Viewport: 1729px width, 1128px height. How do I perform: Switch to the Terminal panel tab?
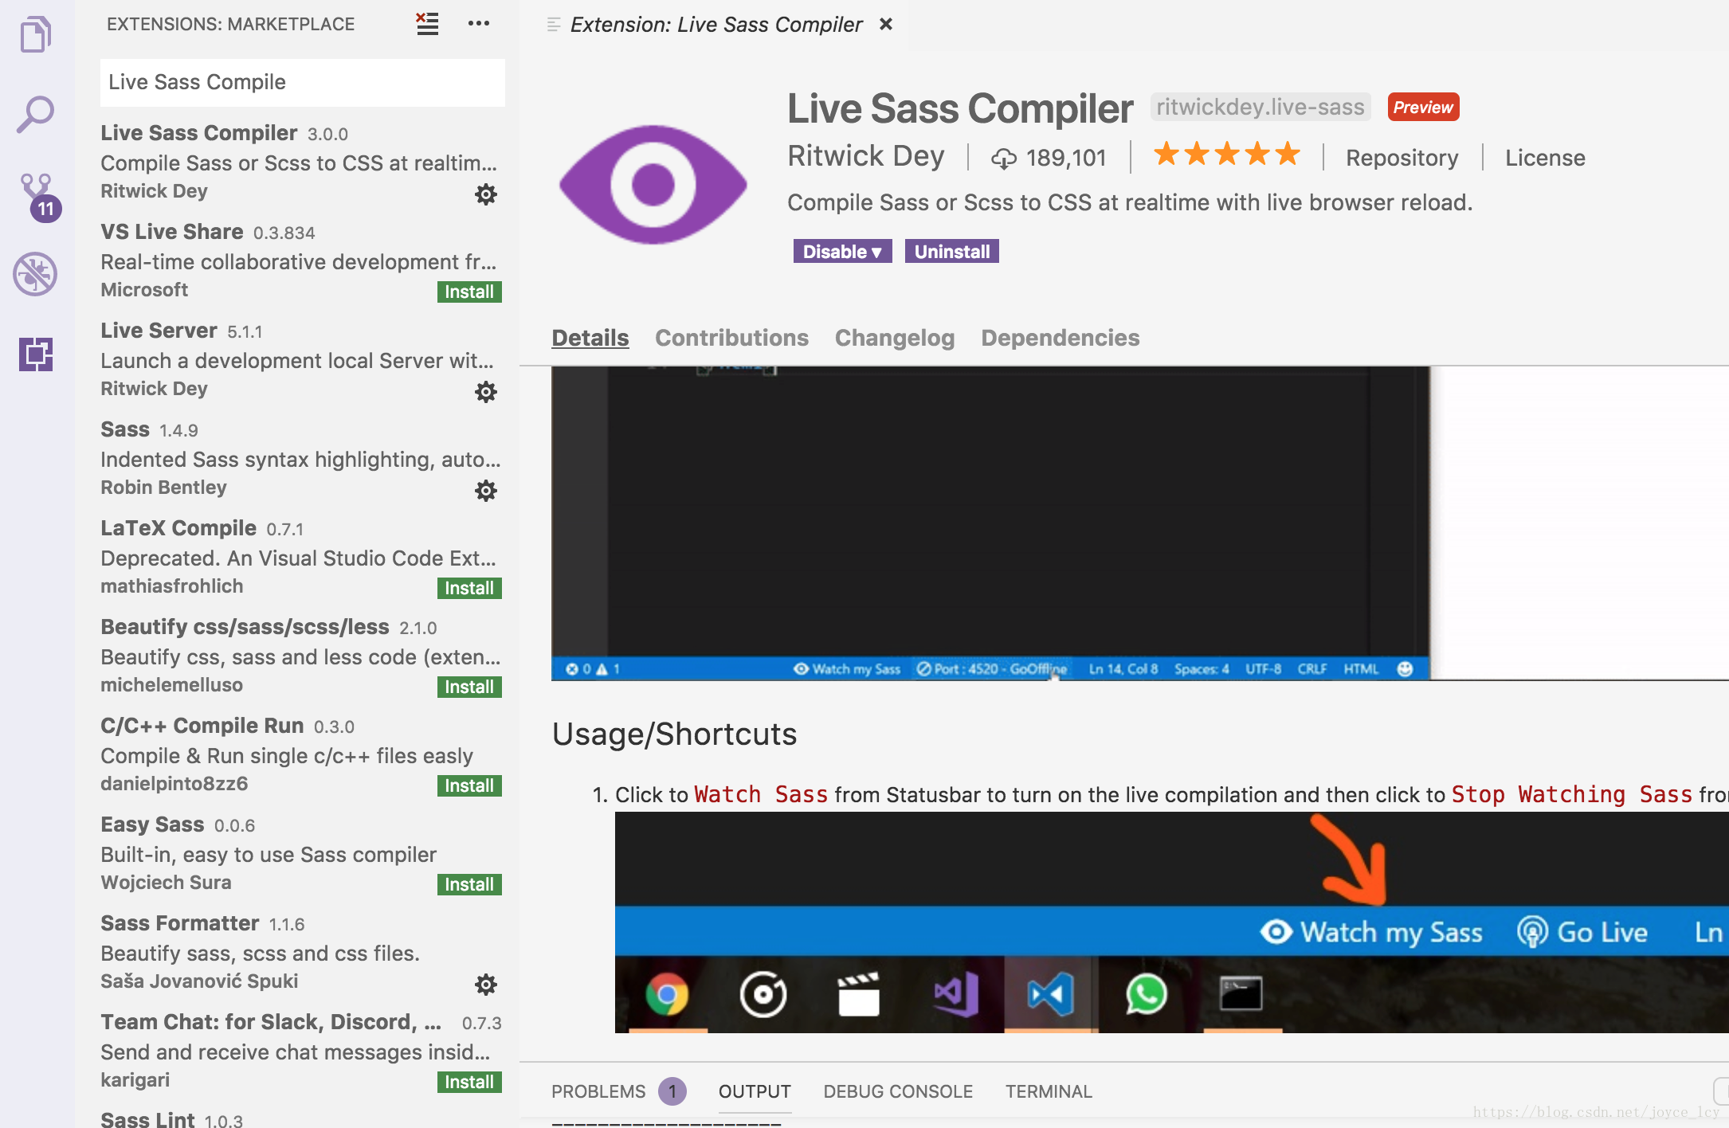(x=1048, y=1091)
